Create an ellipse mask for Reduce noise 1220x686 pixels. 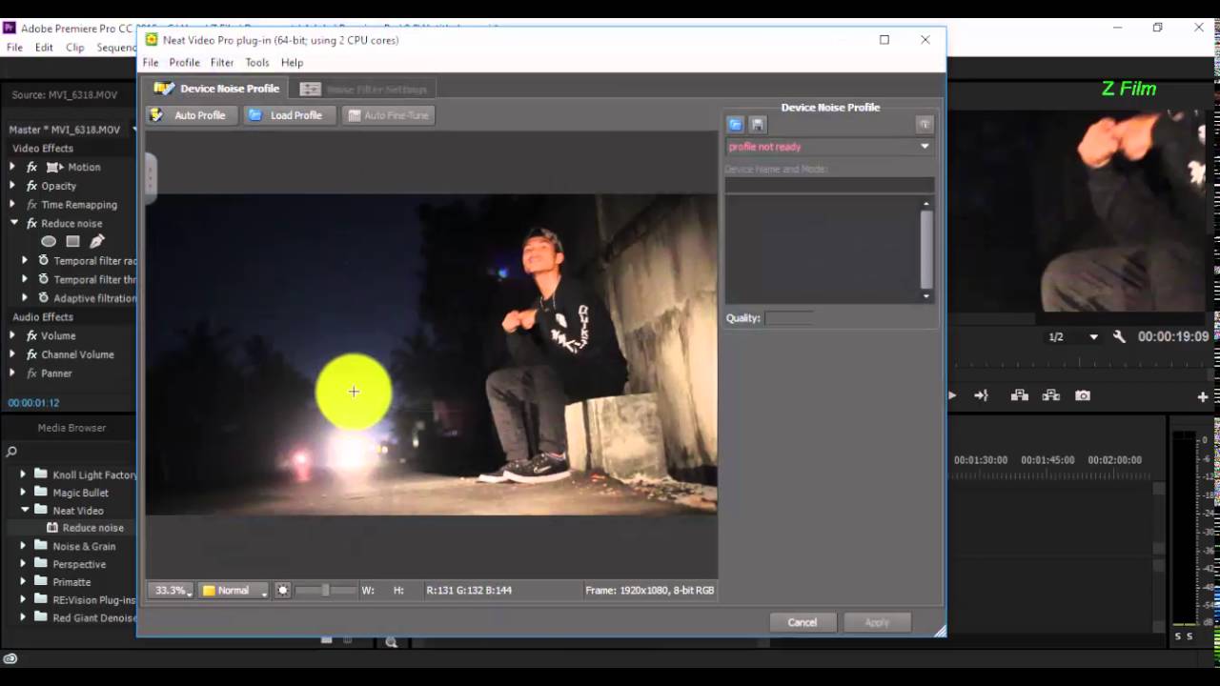click(x=49, y=242)
